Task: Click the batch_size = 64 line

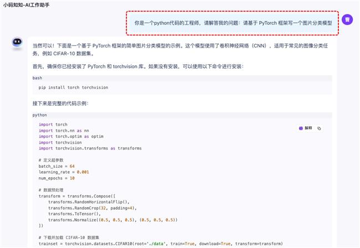Action: (x=56, y=166)
